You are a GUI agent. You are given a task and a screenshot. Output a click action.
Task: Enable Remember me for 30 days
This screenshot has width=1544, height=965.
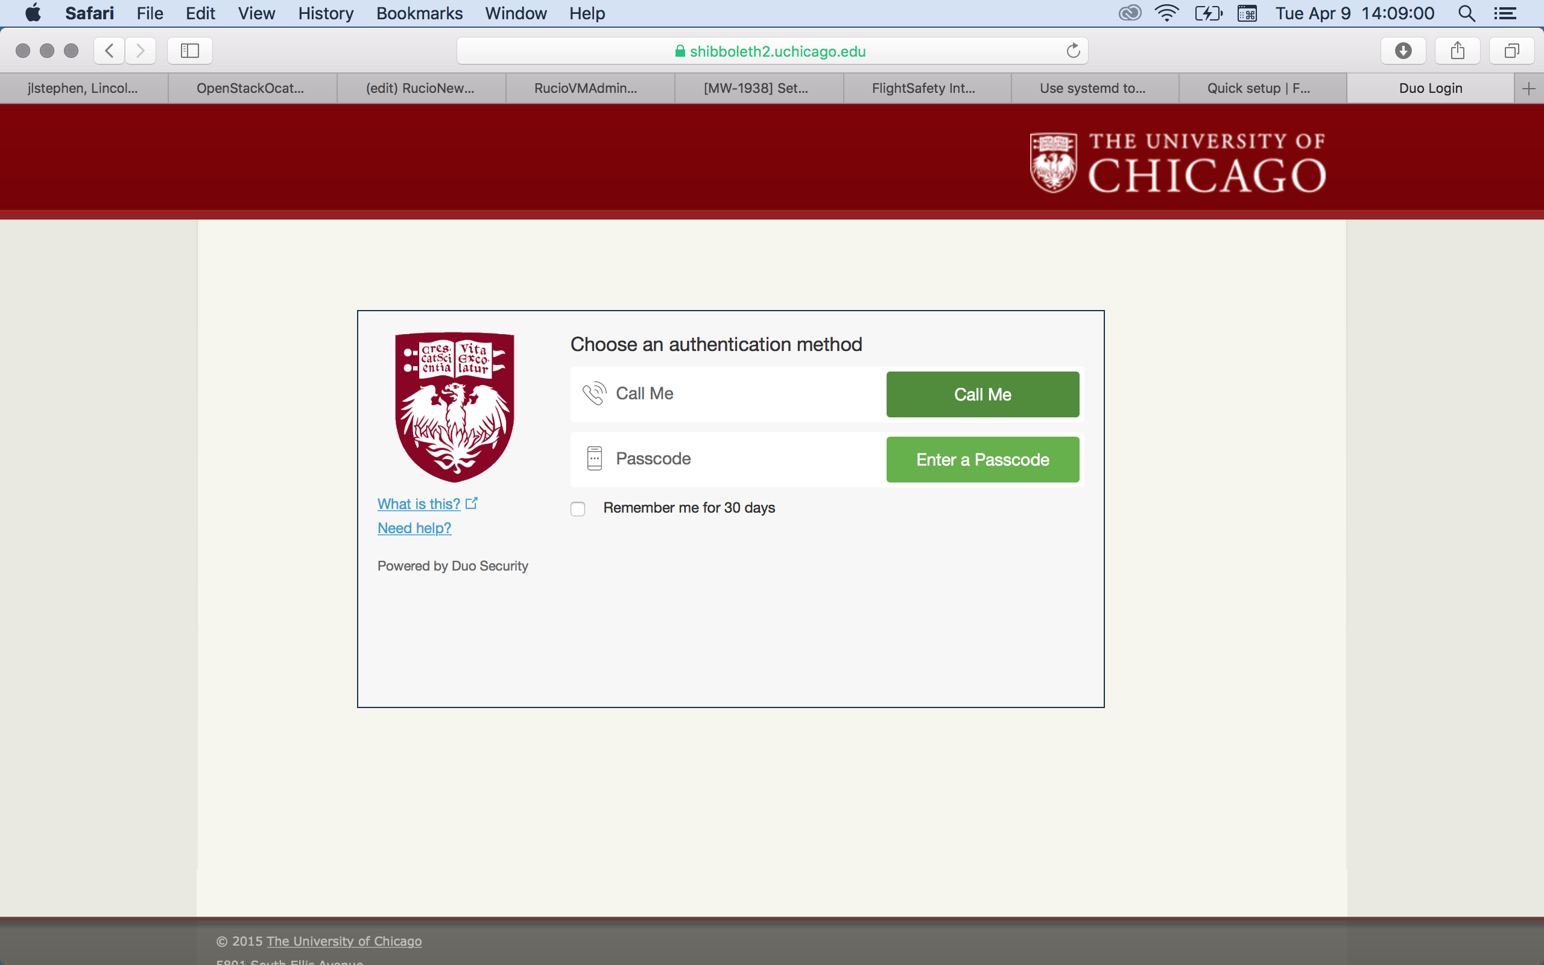tap(578, 508)
